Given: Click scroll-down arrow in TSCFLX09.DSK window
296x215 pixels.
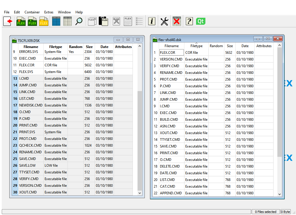Looking at the screenshot, I should [x=140, y=193].
